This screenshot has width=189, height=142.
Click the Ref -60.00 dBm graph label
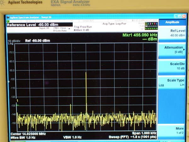pyautogui.click(x=37, y=41)
